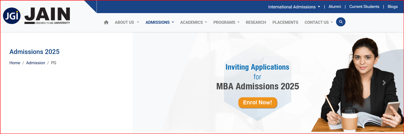
Task: Go to the Research page
Action: [x=256, y=22]
